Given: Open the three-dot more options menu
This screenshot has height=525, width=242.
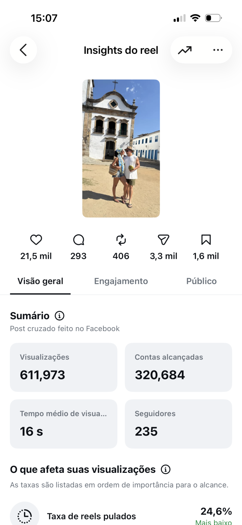Looking at the screenshot, I should click(x=218, y=50).
